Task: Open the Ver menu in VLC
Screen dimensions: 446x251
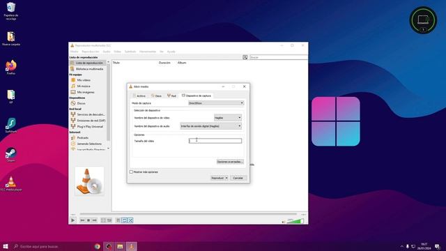Action: pos(162,52)
